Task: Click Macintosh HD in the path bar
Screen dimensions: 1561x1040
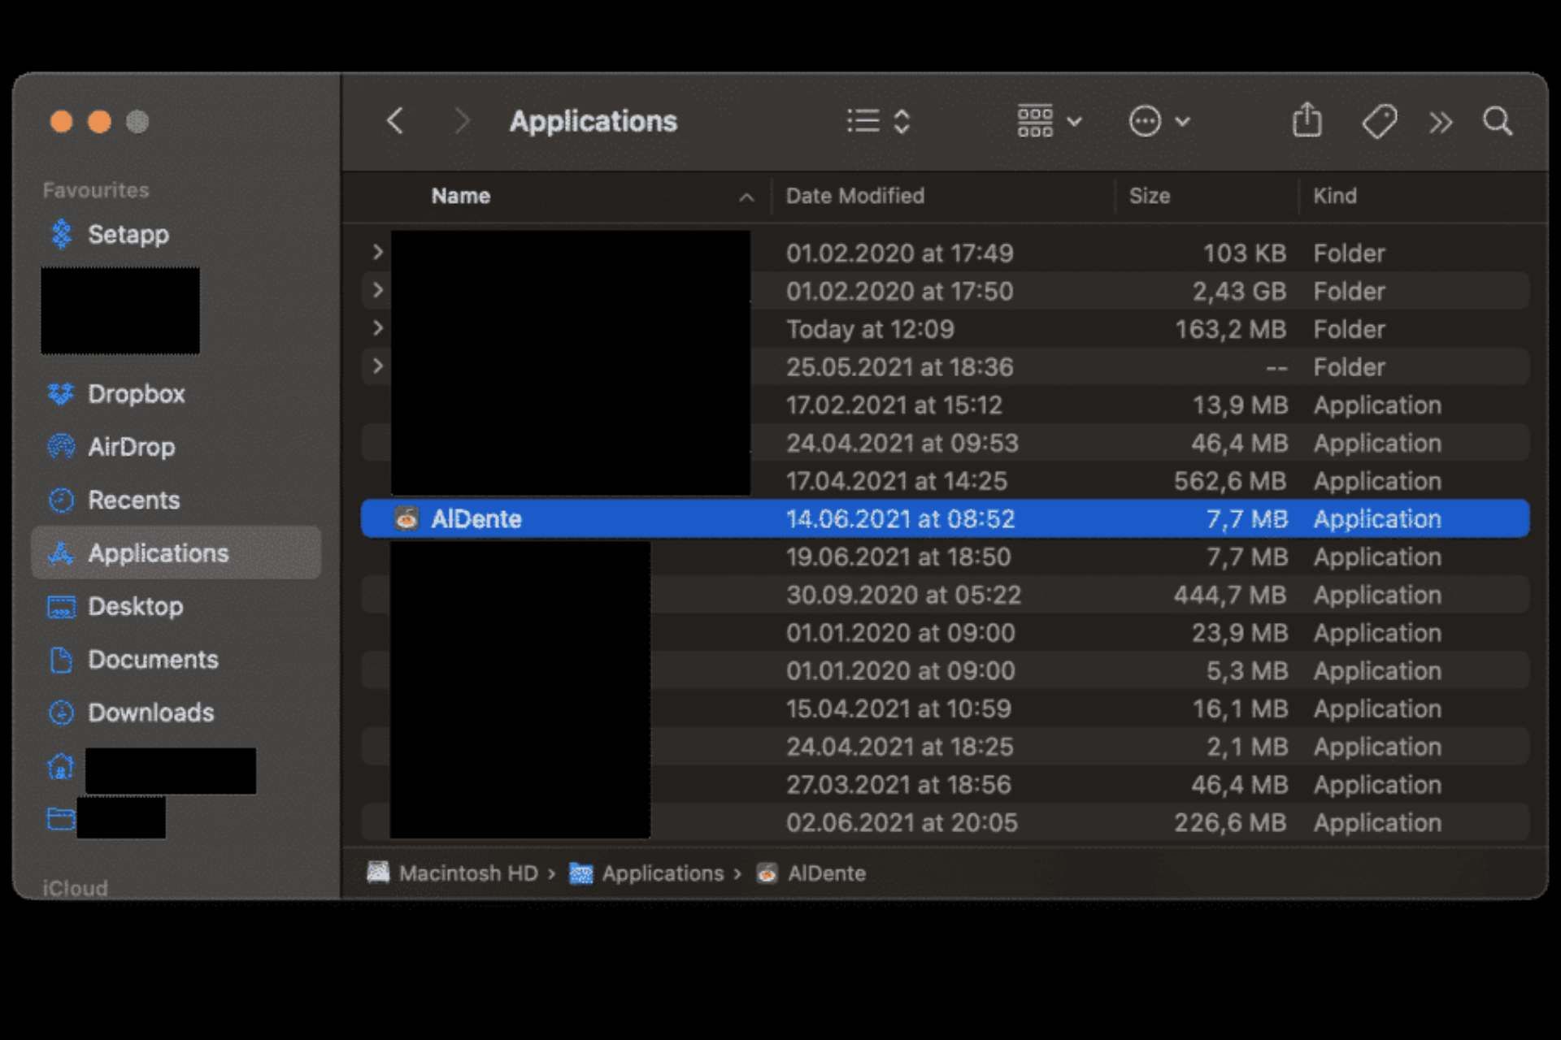Action: tap(467, 873)
